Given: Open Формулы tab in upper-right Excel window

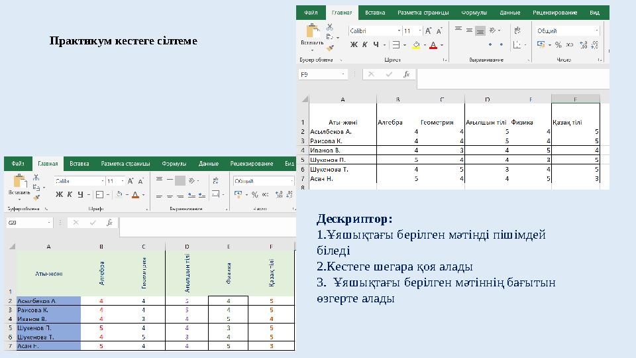Looking at the screenshot, I should coord(474,13).
